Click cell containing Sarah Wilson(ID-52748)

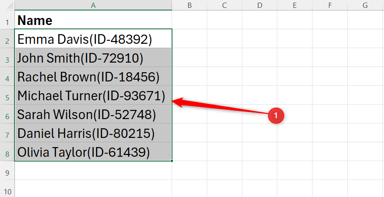[x=93, y=114]
